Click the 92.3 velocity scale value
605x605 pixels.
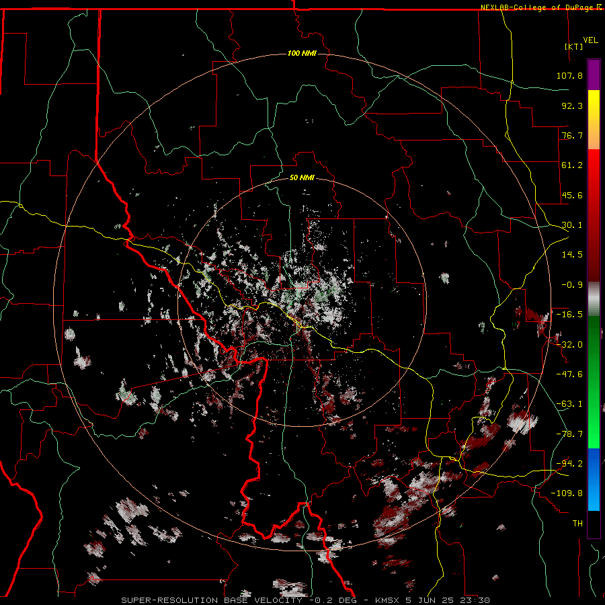(x=572, y=106)
